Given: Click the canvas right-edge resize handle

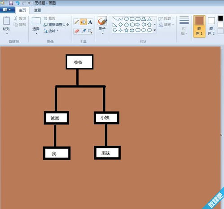Looking at the screenshot, I should [221, 135].
